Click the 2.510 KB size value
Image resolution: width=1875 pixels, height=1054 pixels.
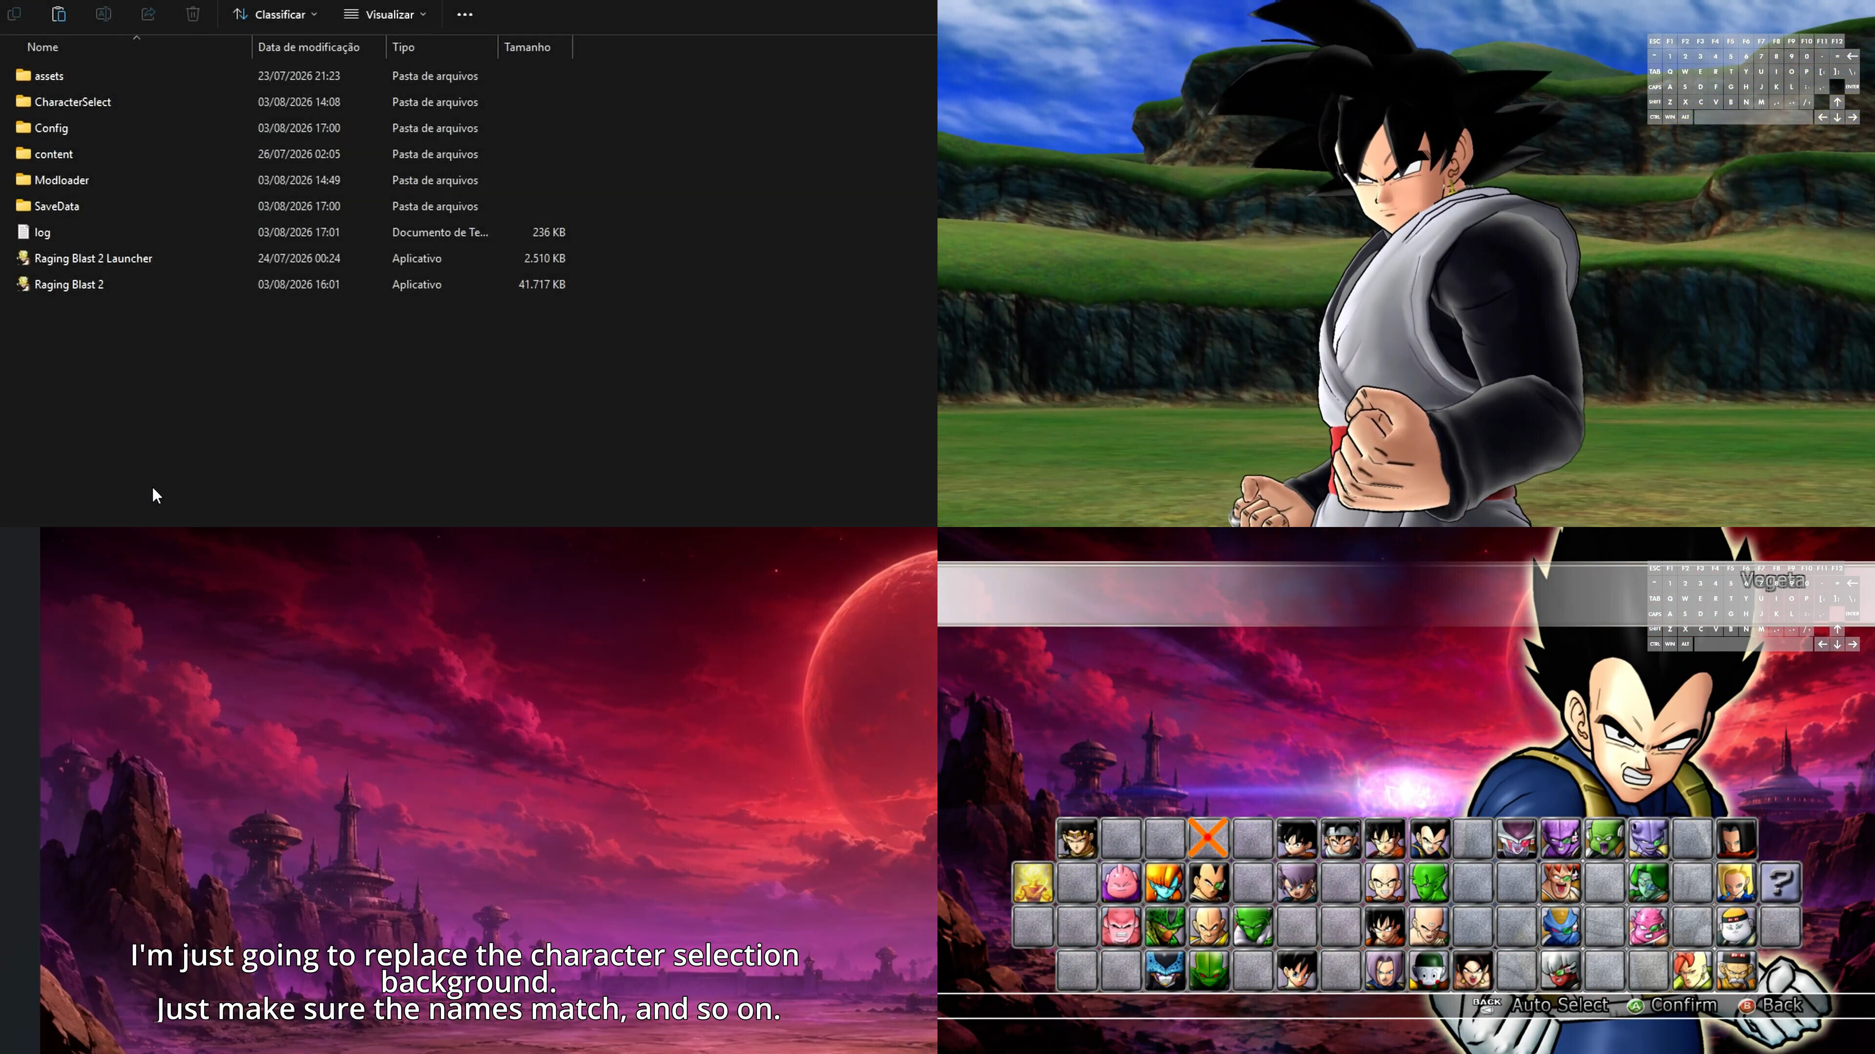coord(544,258)
